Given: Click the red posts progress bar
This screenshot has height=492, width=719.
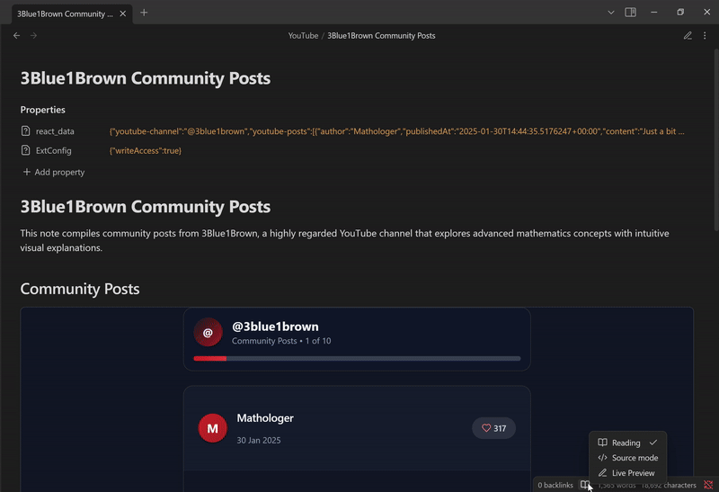Looking at the screenshot, I should click(357, 359).
